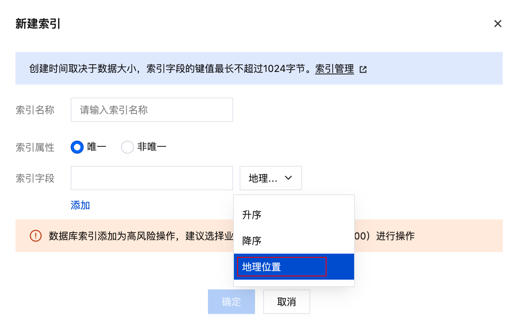
Task: Close the 新建索引 dialog
Action: [x=497, y=24]
